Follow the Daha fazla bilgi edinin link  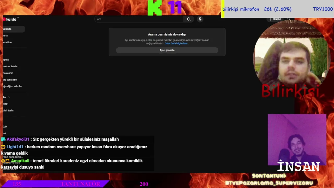176,44
